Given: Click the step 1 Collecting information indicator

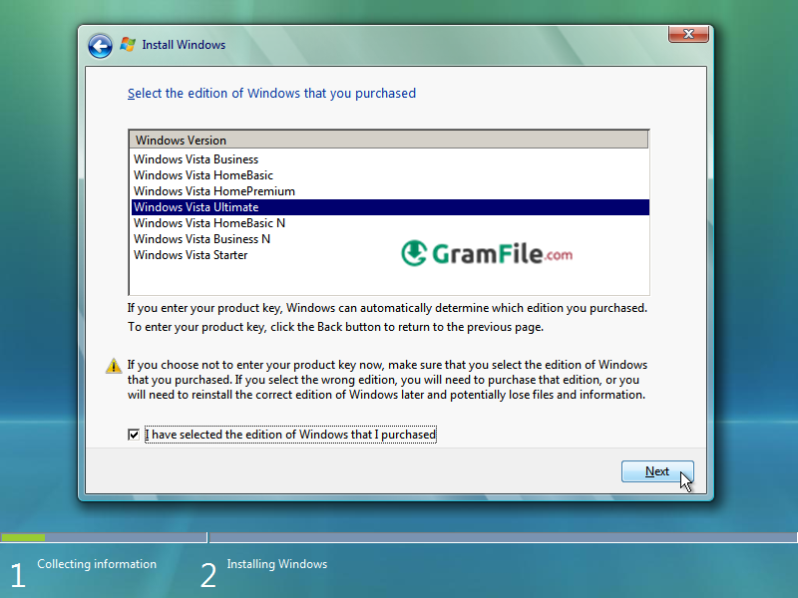Looking at the screenshot, I should pyautogui.click(x=96, y=564).
